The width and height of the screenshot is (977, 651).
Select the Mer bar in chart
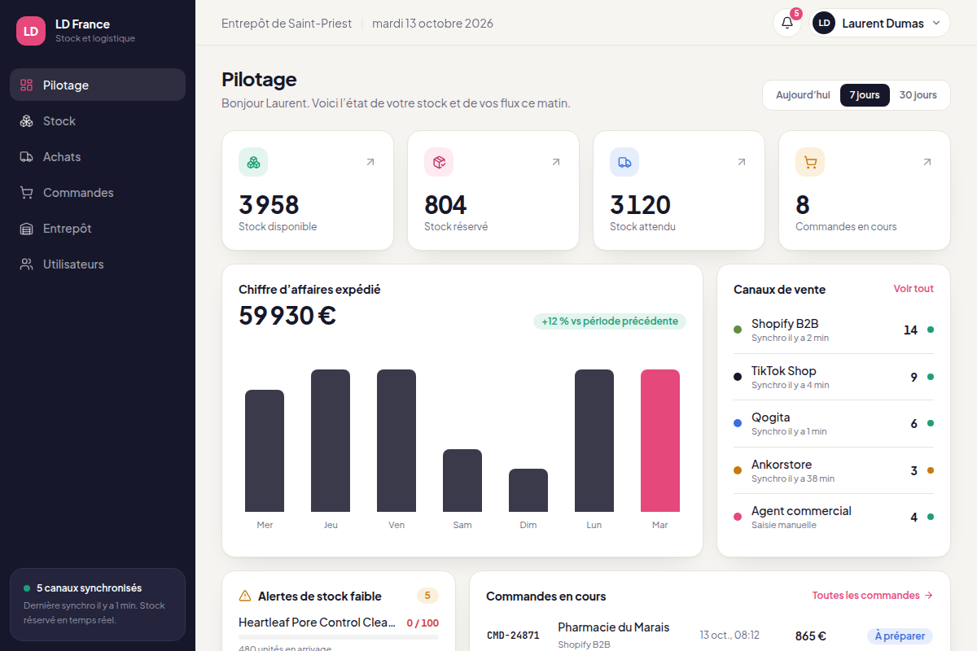coord(265,451)
